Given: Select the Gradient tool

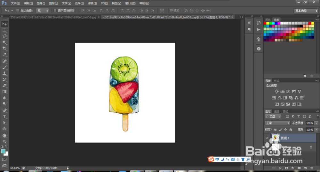Looking at the screenshot, I should [4, 92].
